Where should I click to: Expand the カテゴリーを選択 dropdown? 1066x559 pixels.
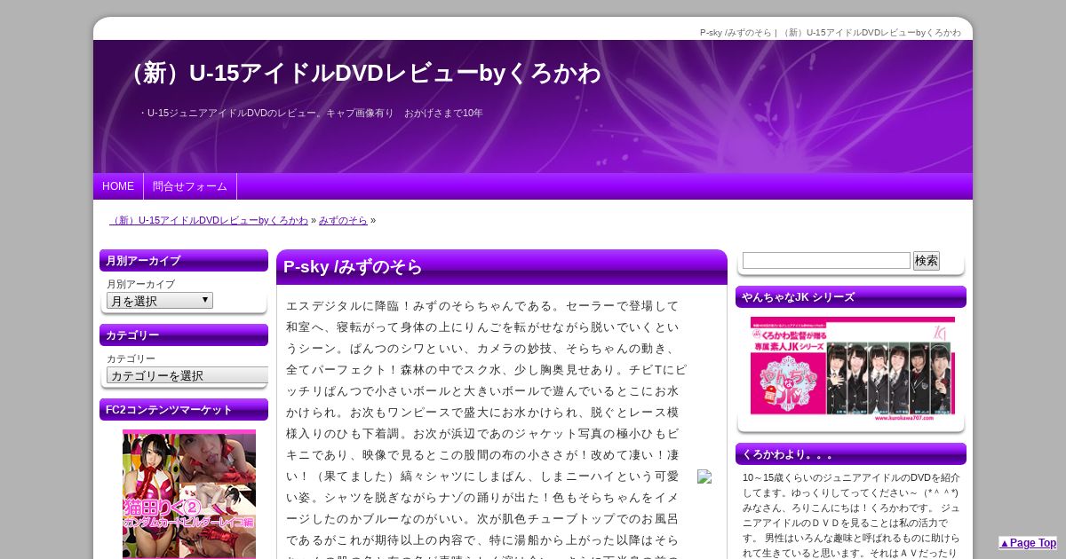click(x=187, y=375)
